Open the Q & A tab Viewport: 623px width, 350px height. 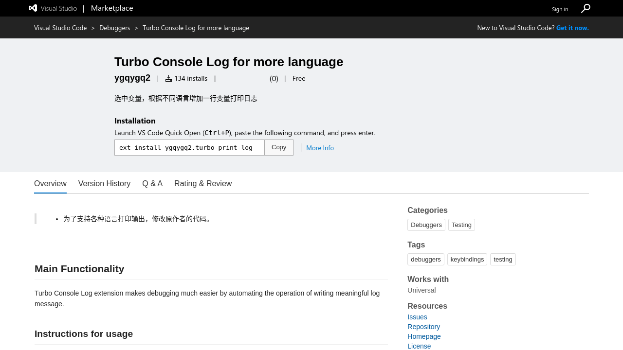tap(152, 183)
